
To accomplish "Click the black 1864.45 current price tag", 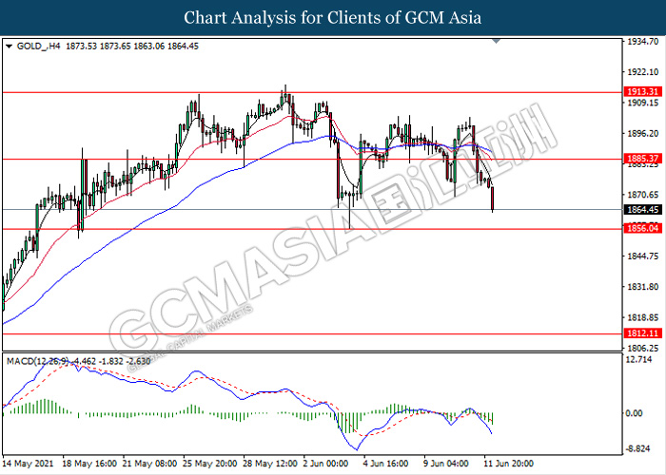I will coord(642,210).
